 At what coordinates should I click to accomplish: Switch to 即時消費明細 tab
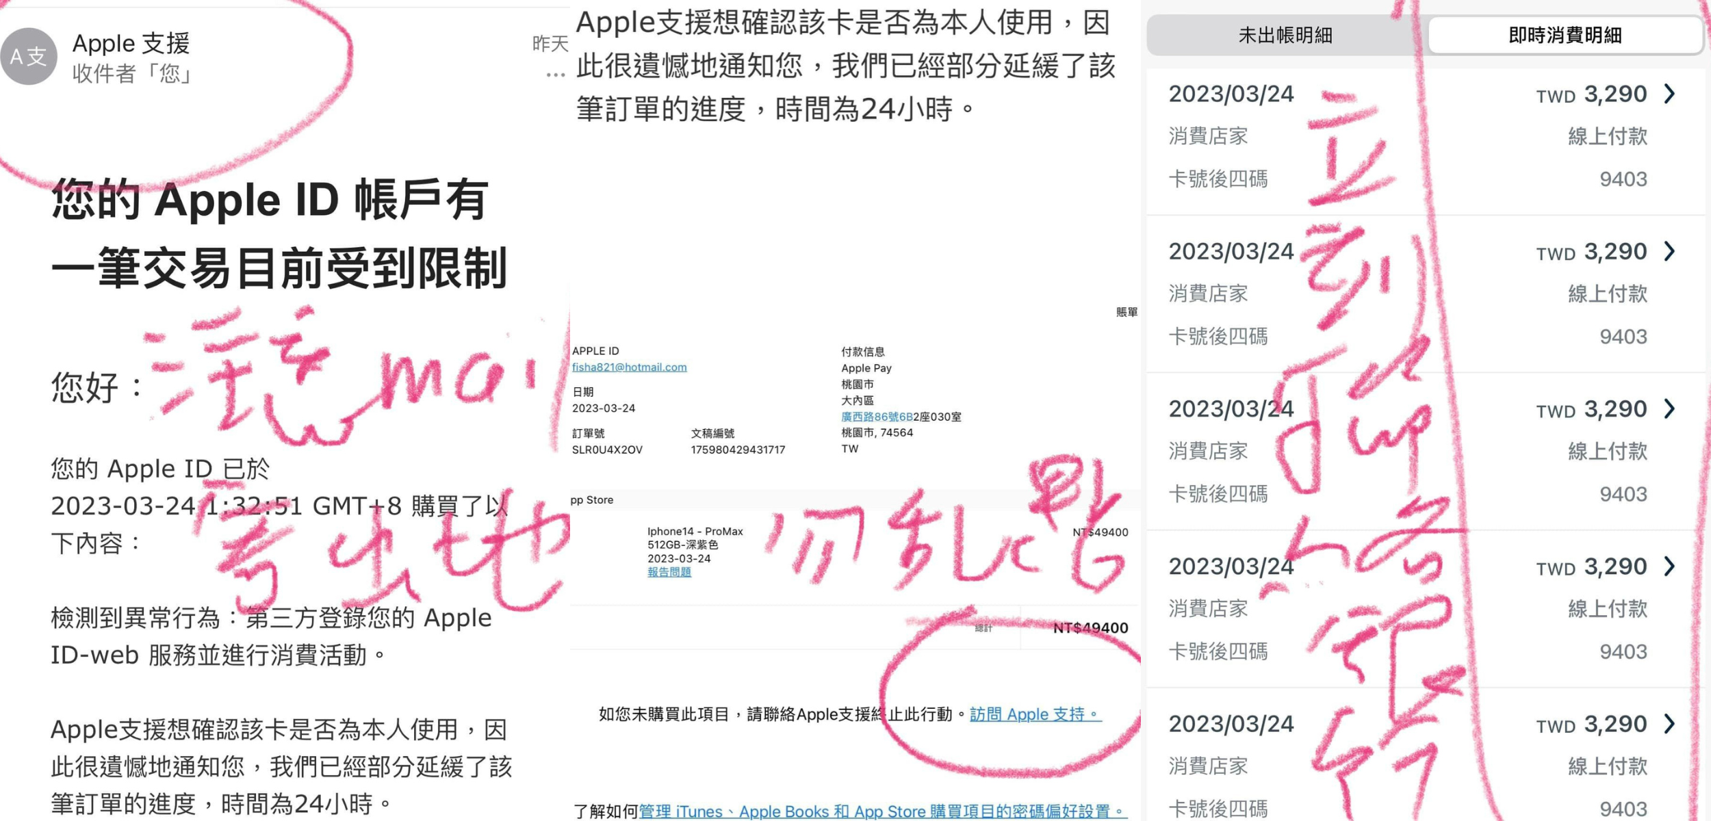point(1565,35)
